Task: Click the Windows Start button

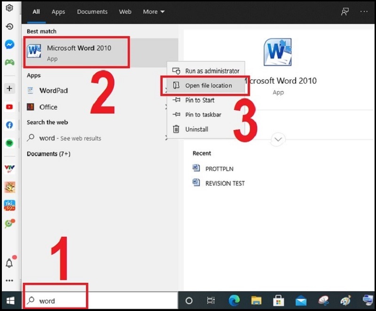Action: pyautogui.click(x=10, y=301)
